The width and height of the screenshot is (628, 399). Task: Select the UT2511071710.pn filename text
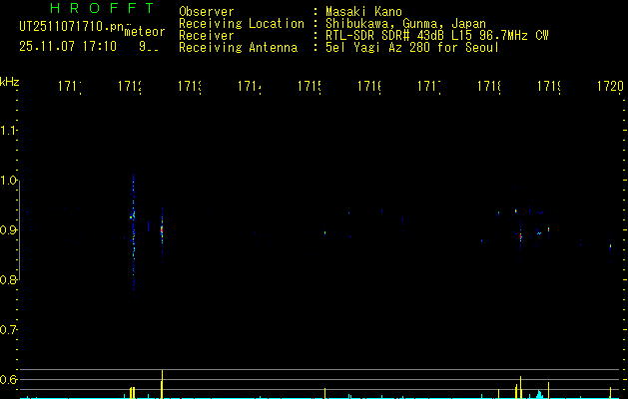click(x=71, y=27)
